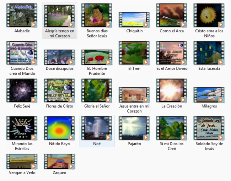Click the Mirando las Estrellas thumbnail
Screen dimensions: 231x181
22,128
